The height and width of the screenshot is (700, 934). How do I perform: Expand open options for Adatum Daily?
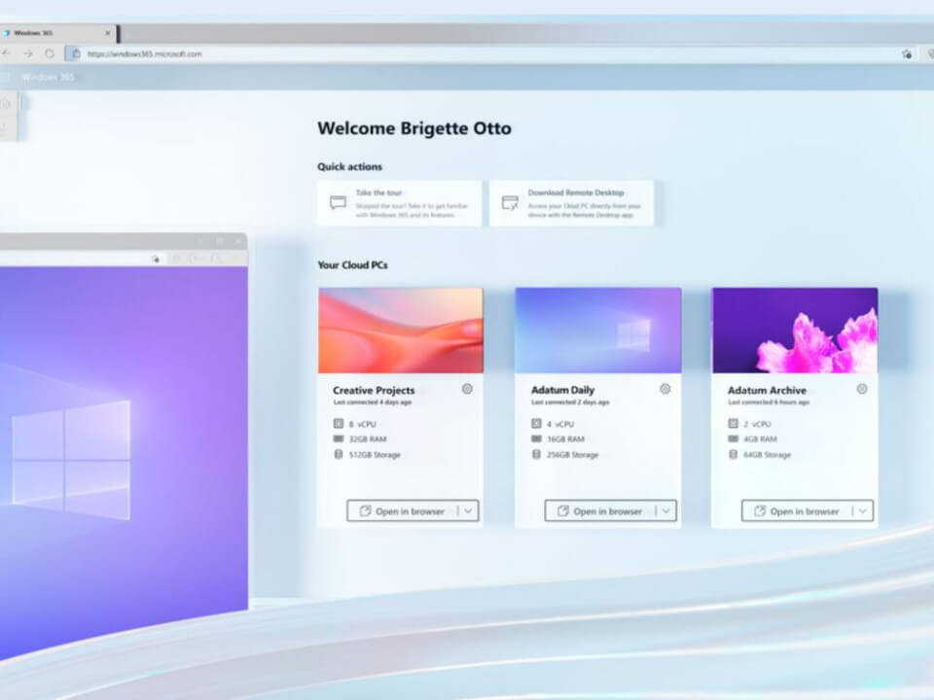click(x=665, y=510)
